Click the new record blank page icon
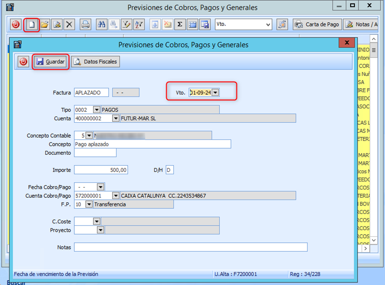Viewport: 385px width, 285px height. 31,25
